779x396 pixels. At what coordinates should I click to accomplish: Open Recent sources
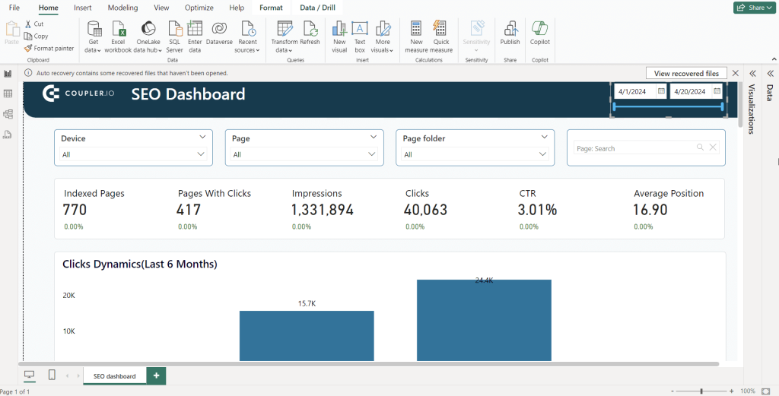(x=247, y=36)
